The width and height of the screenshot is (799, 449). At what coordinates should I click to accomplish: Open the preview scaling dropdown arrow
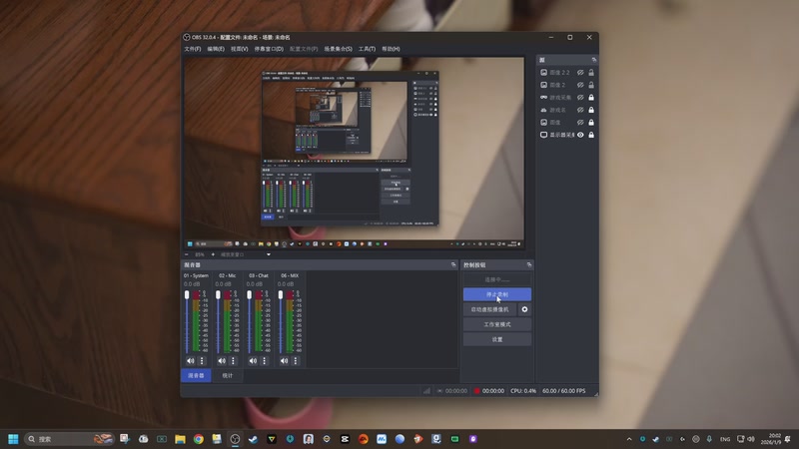pos(269,254)
